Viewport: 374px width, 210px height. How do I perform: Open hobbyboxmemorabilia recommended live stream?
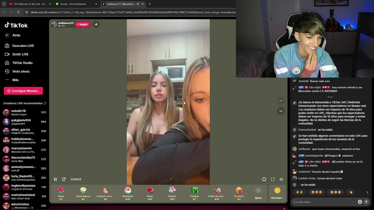click(x=25, y=141)
